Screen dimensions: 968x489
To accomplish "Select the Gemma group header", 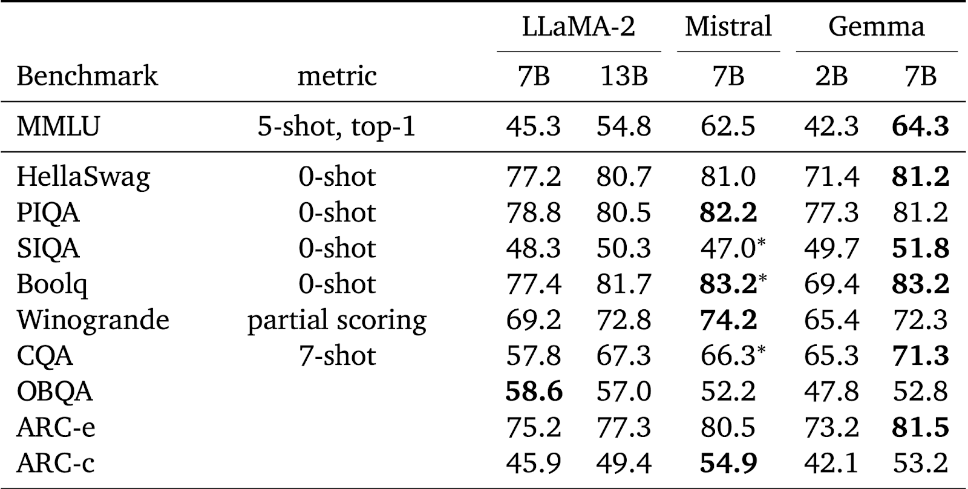I will [x=876, y=27].
